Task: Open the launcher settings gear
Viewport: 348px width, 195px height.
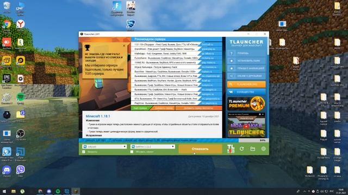Action: (263, 149)
